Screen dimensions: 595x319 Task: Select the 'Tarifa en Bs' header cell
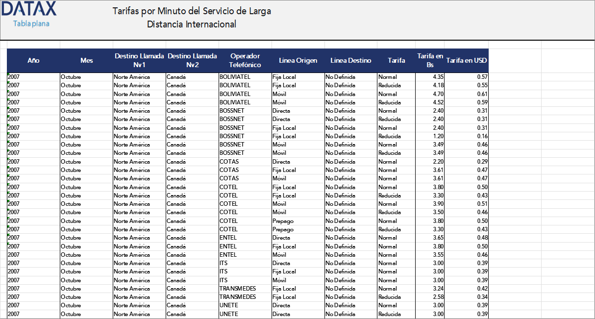430,60
